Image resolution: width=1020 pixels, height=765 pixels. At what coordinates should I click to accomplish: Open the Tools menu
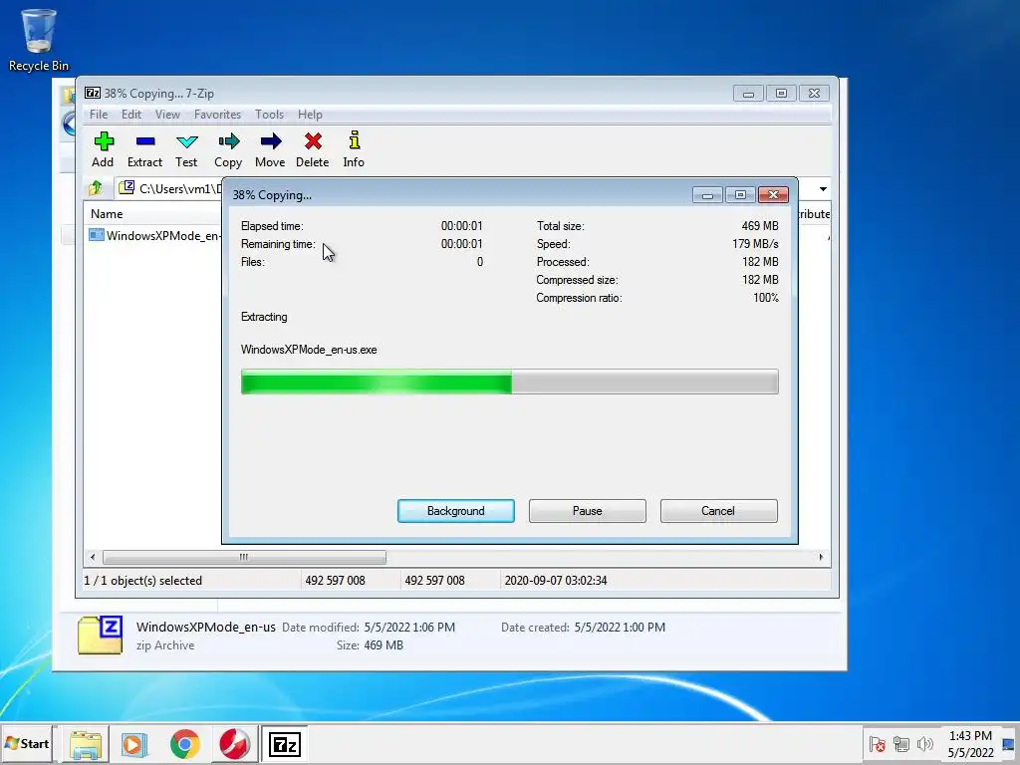(269, 115)
